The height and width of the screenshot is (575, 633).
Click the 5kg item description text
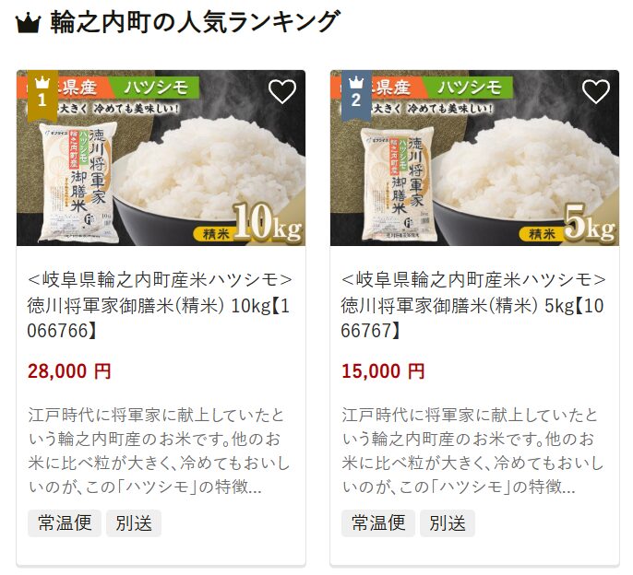point(472,451)
